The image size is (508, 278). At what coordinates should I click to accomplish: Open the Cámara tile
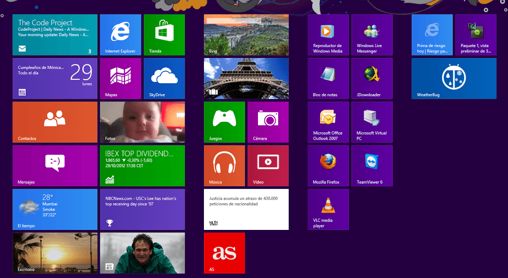click(268, 122)
